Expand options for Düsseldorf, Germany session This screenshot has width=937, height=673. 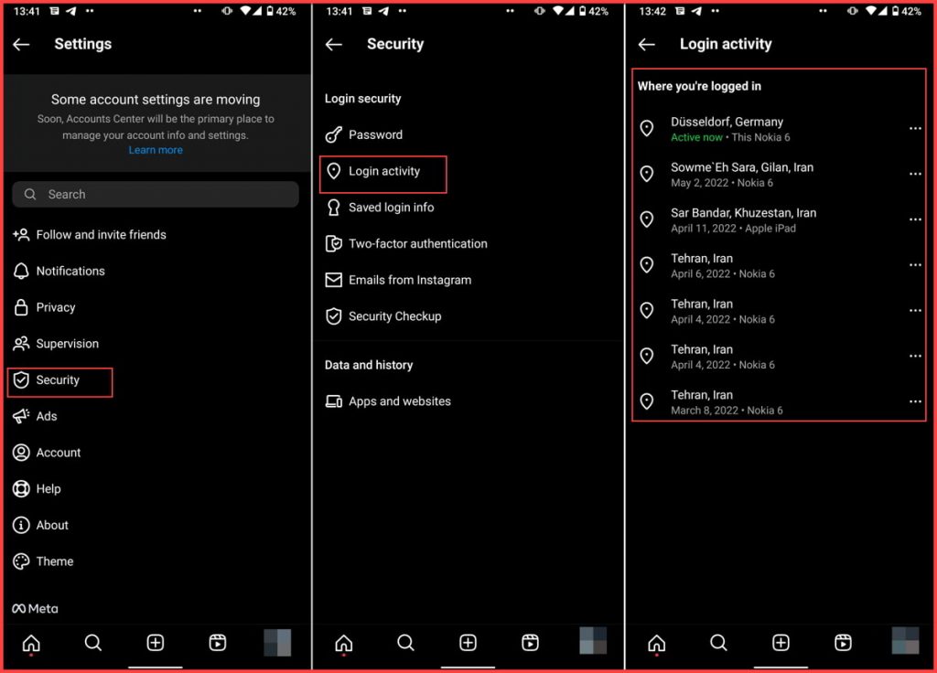coord(915,129)
